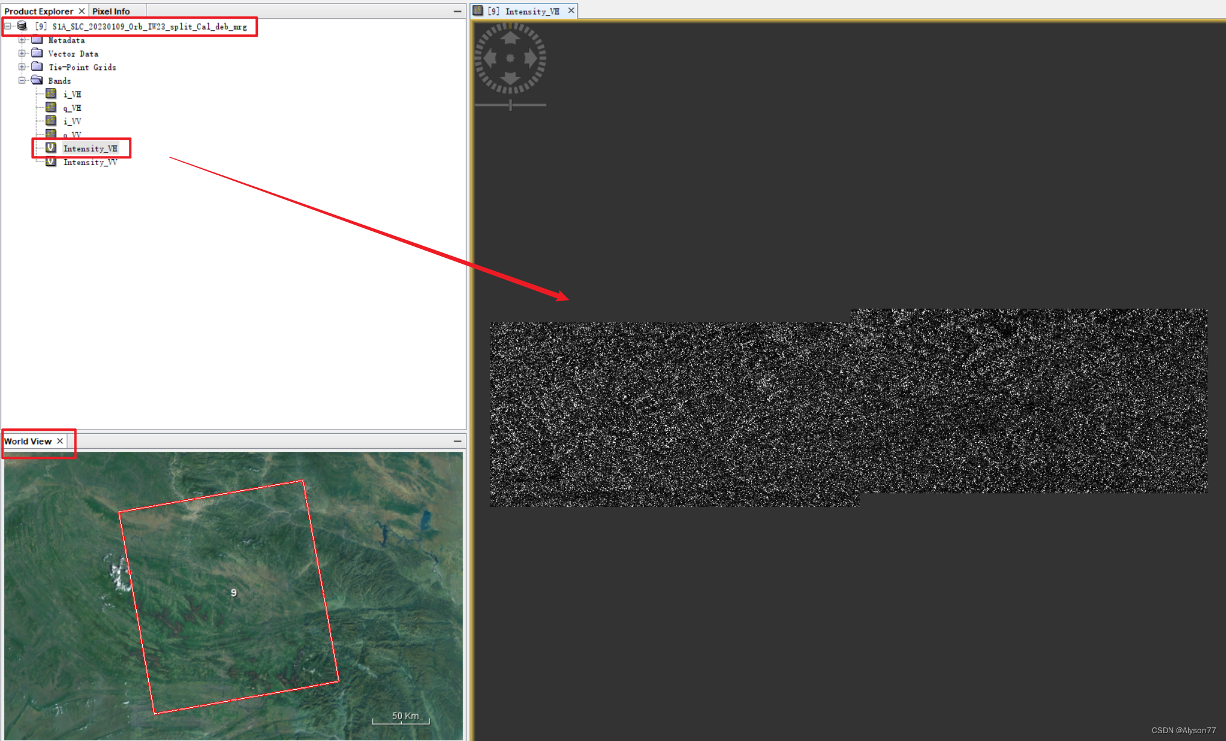Click the Metadata folder icon

(x=37, y=40)
